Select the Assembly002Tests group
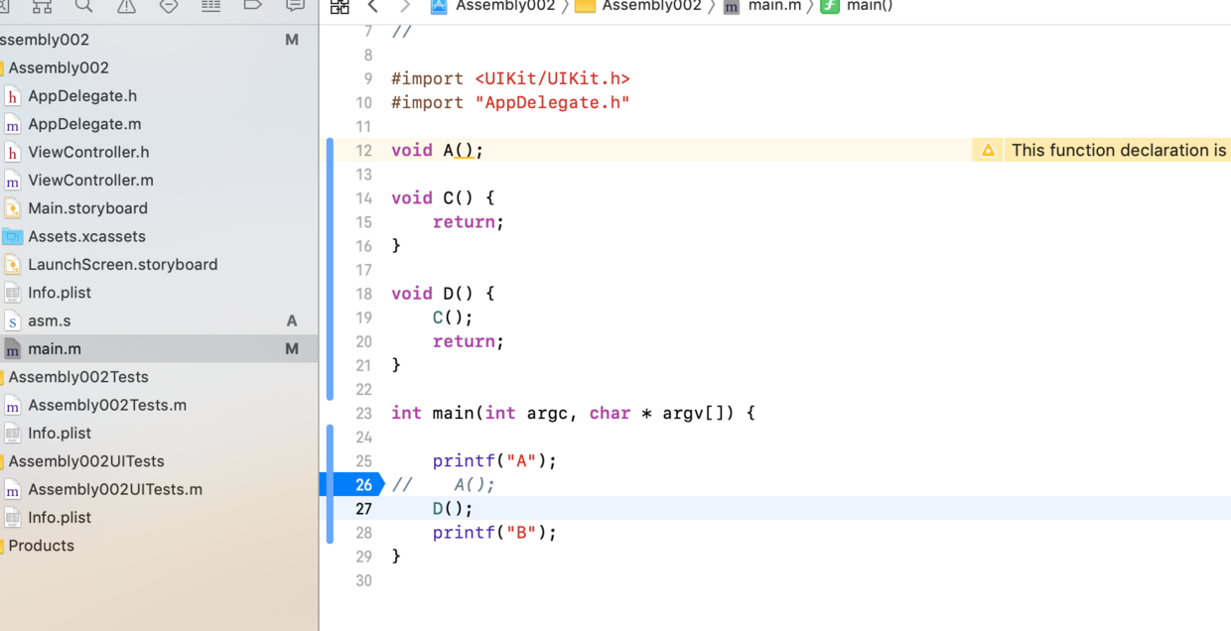Screen dimensions: 1231x631 pos(78,377)
